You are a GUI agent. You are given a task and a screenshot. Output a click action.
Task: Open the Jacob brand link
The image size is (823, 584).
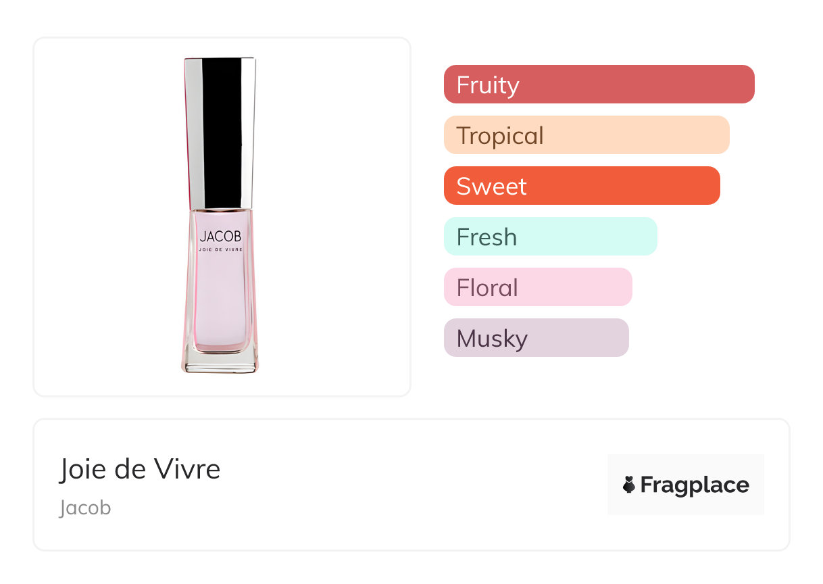coord(85,508)
